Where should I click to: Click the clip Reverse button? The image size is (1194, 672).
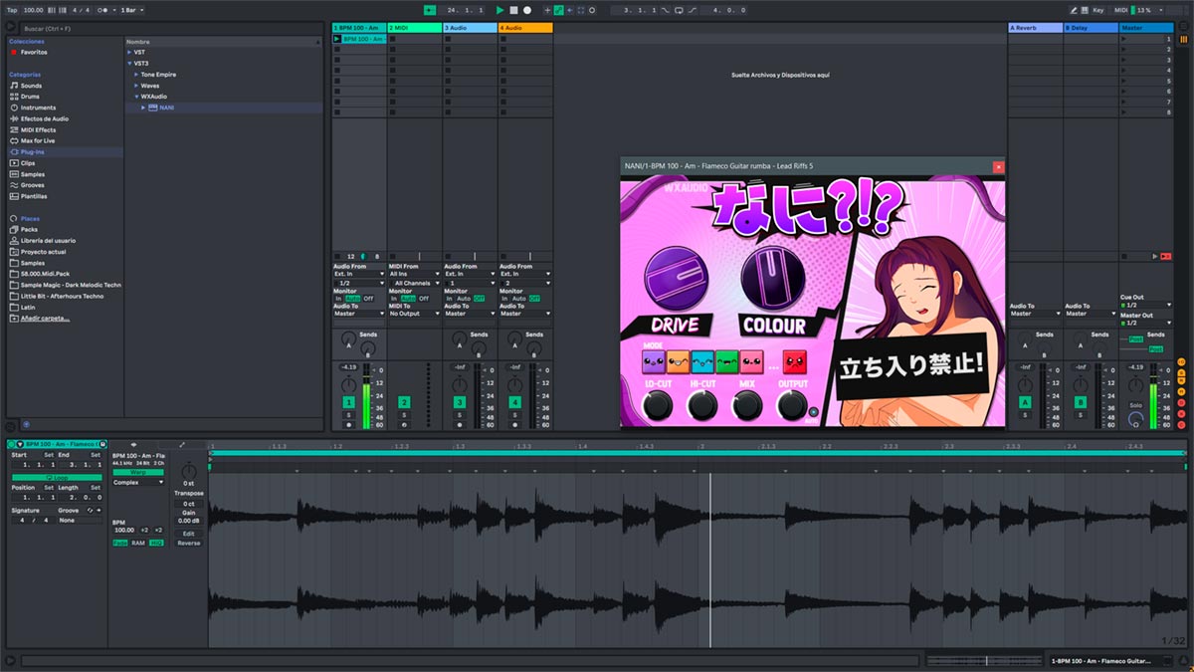[x=189, y=544]
